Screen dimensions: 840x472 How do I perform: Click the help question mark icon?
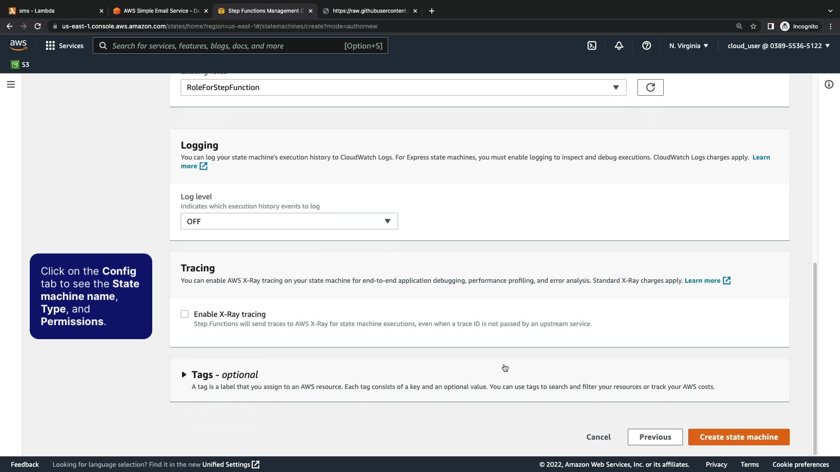coord(646,45)
